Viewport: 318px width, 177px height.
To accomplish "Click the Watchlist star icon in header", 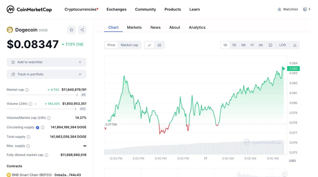I will (x=279, y=9).
